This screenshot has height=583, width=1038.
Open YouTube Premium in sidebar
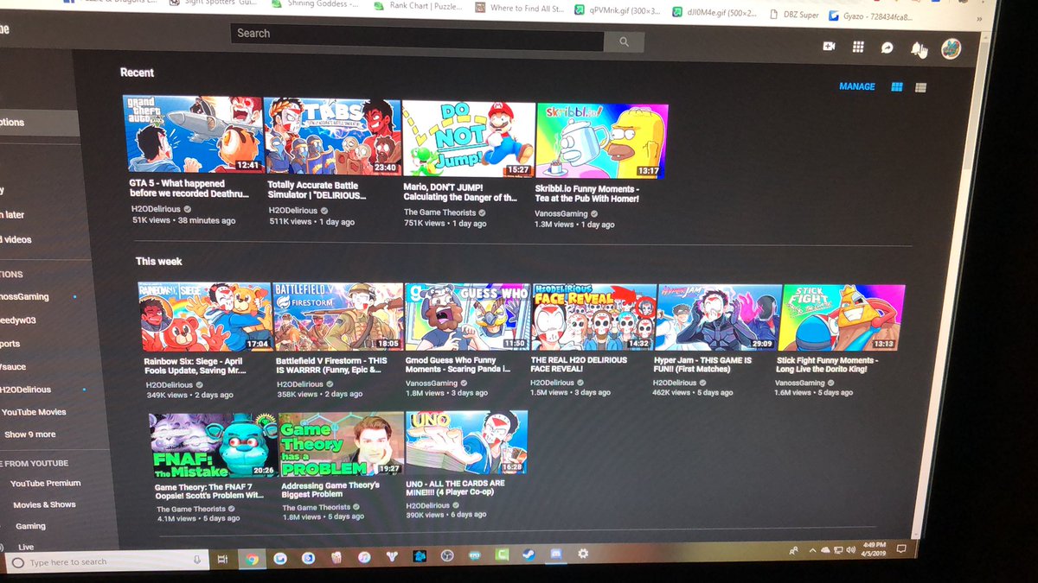point(45,483)
